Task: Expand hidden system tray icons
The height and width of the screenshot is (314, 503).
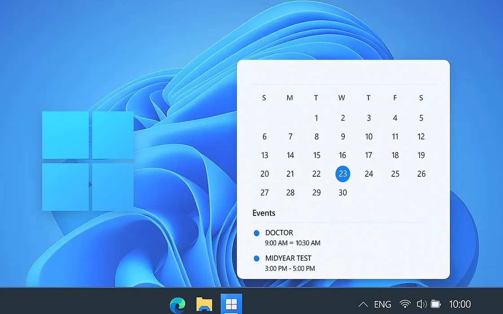Action: [x=363, y=304]
